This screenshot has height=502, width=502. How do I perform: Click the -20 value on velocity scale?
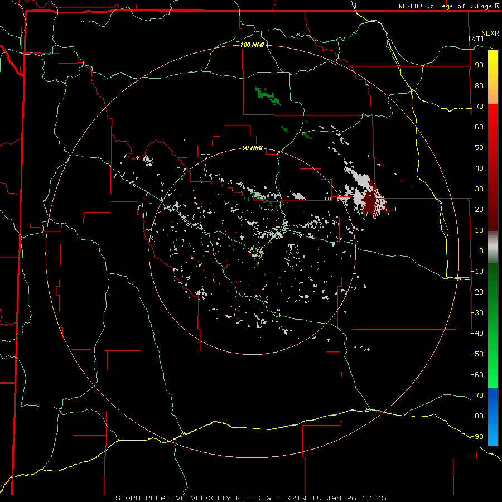477,292
